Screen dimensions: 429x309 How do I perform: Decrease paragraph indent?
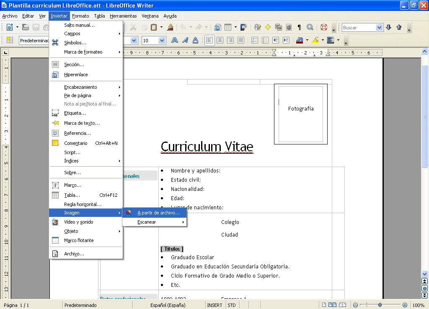pos(276,40)
